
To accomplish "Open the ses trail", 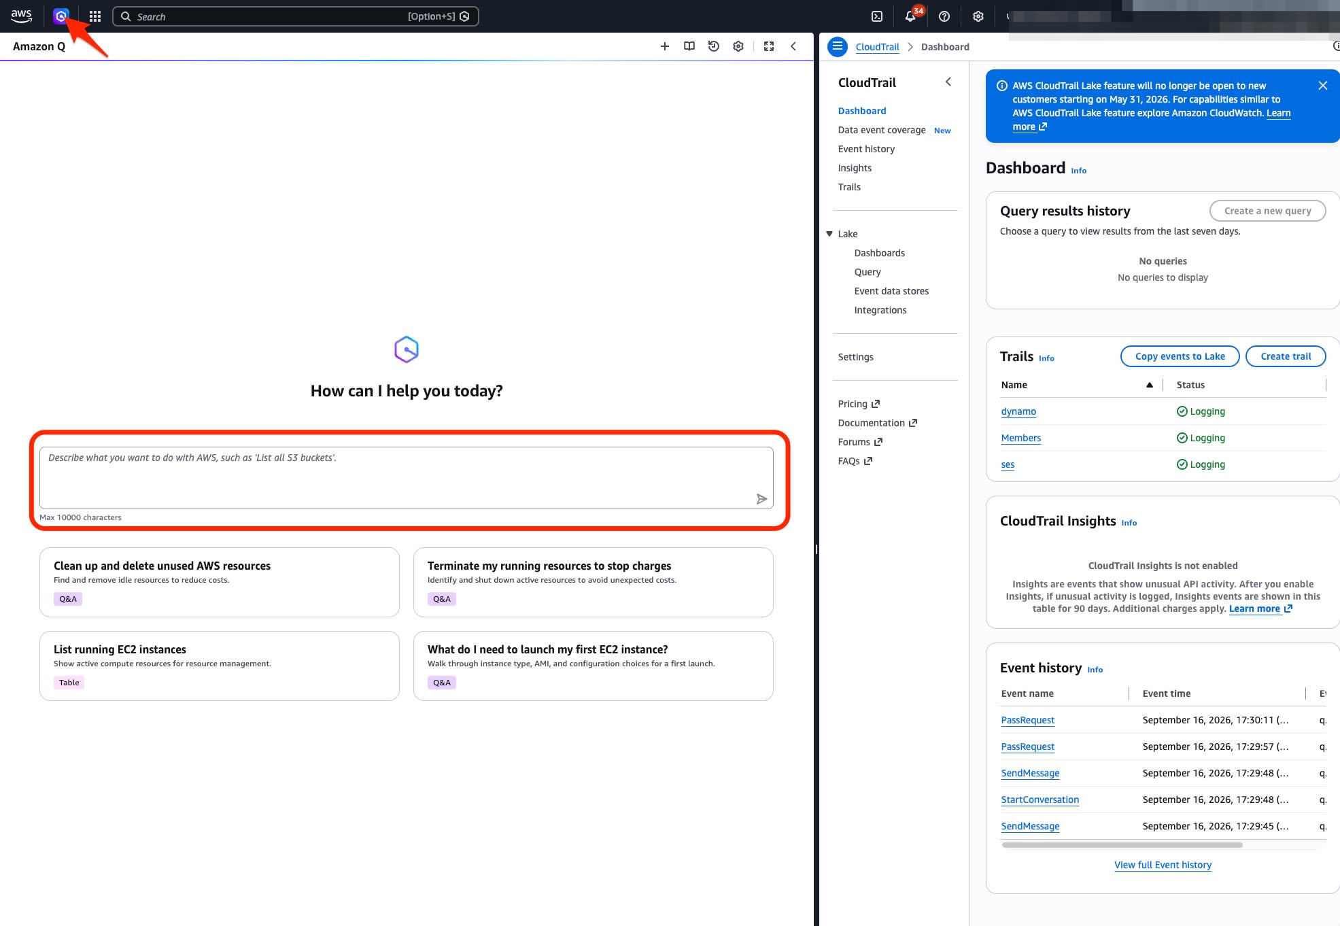I will [1008, 464].
